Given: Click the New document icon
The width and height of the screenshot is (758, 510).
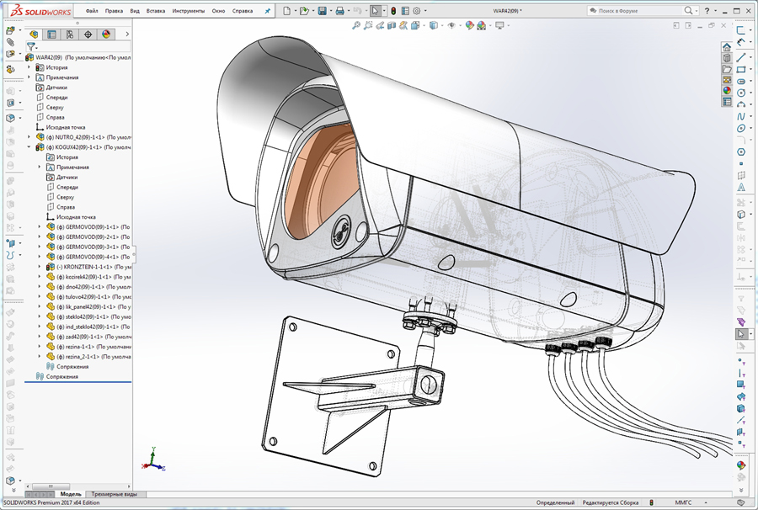Looking at the screenshot, I should tap(286, 11).
